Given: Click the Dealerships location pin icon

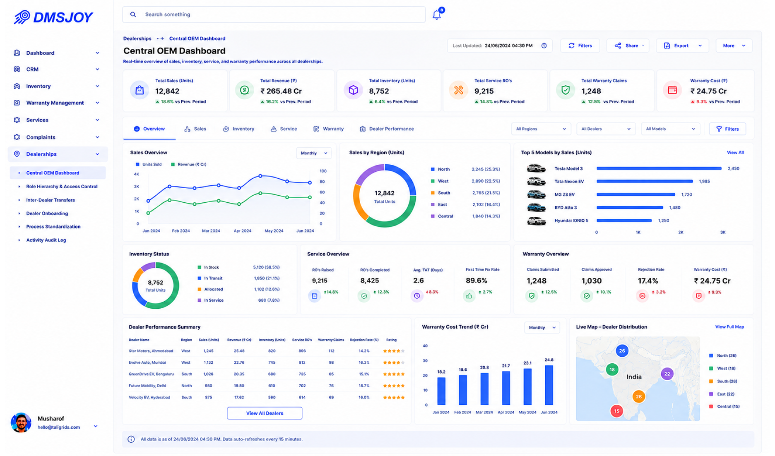Looking at the screenshot, I should point(17,154).
